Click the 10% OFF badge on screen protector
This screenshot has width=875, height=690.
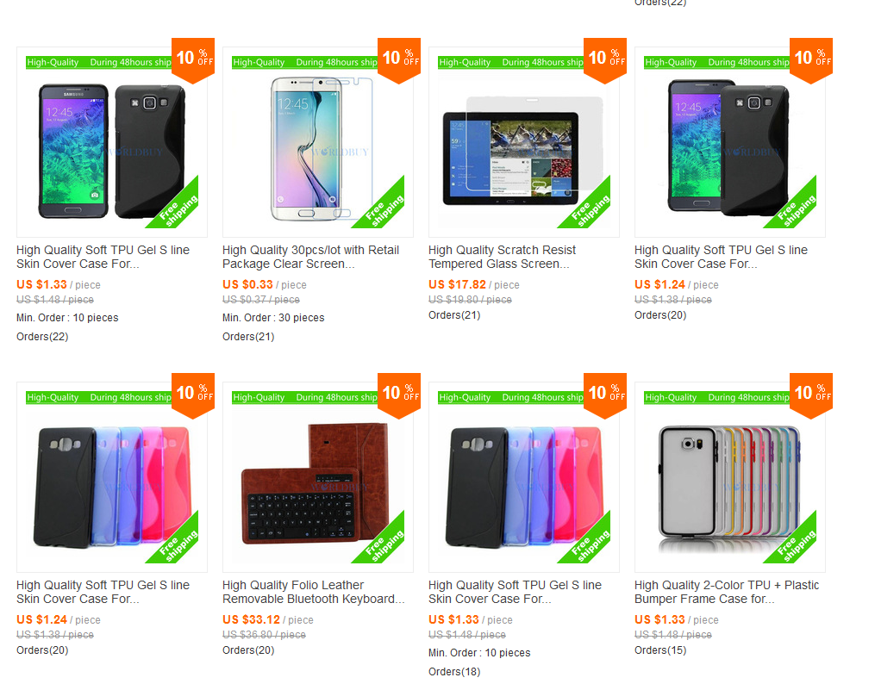click(399, 60)
